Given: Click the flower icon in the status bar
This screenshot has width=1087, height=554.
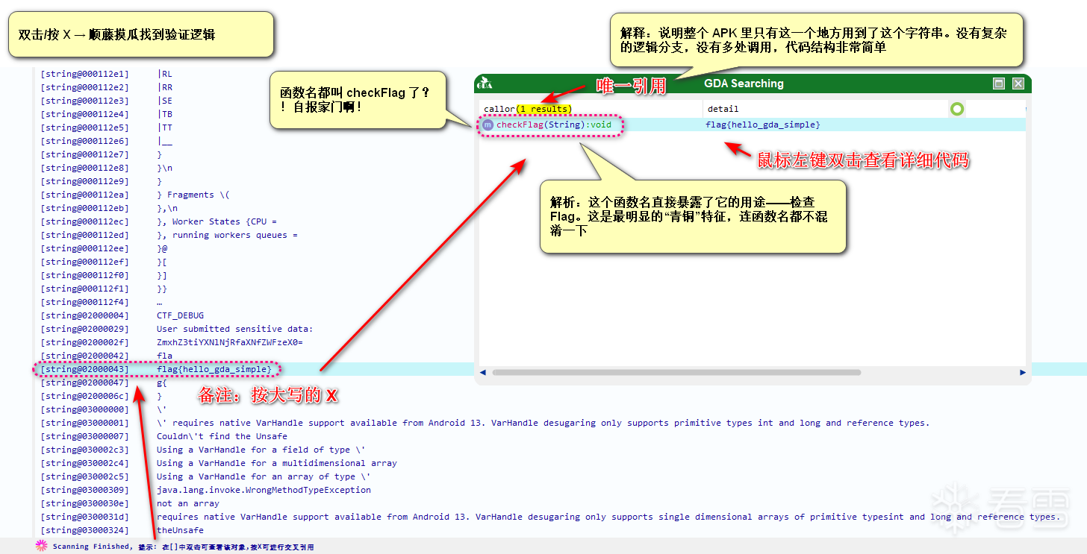Looking at the screenshot, I should click(x=41, y=546).
